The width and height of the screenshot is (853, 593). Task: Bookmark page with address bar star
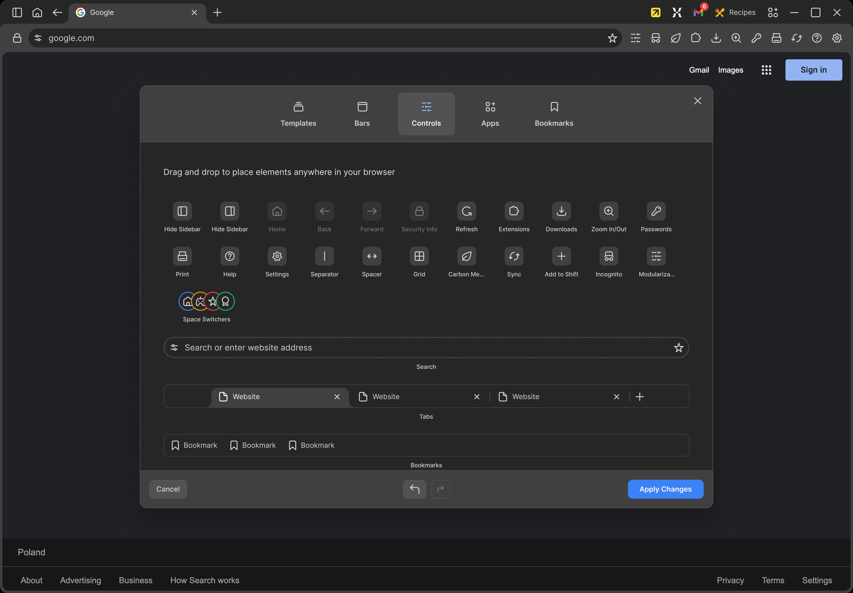612,38
